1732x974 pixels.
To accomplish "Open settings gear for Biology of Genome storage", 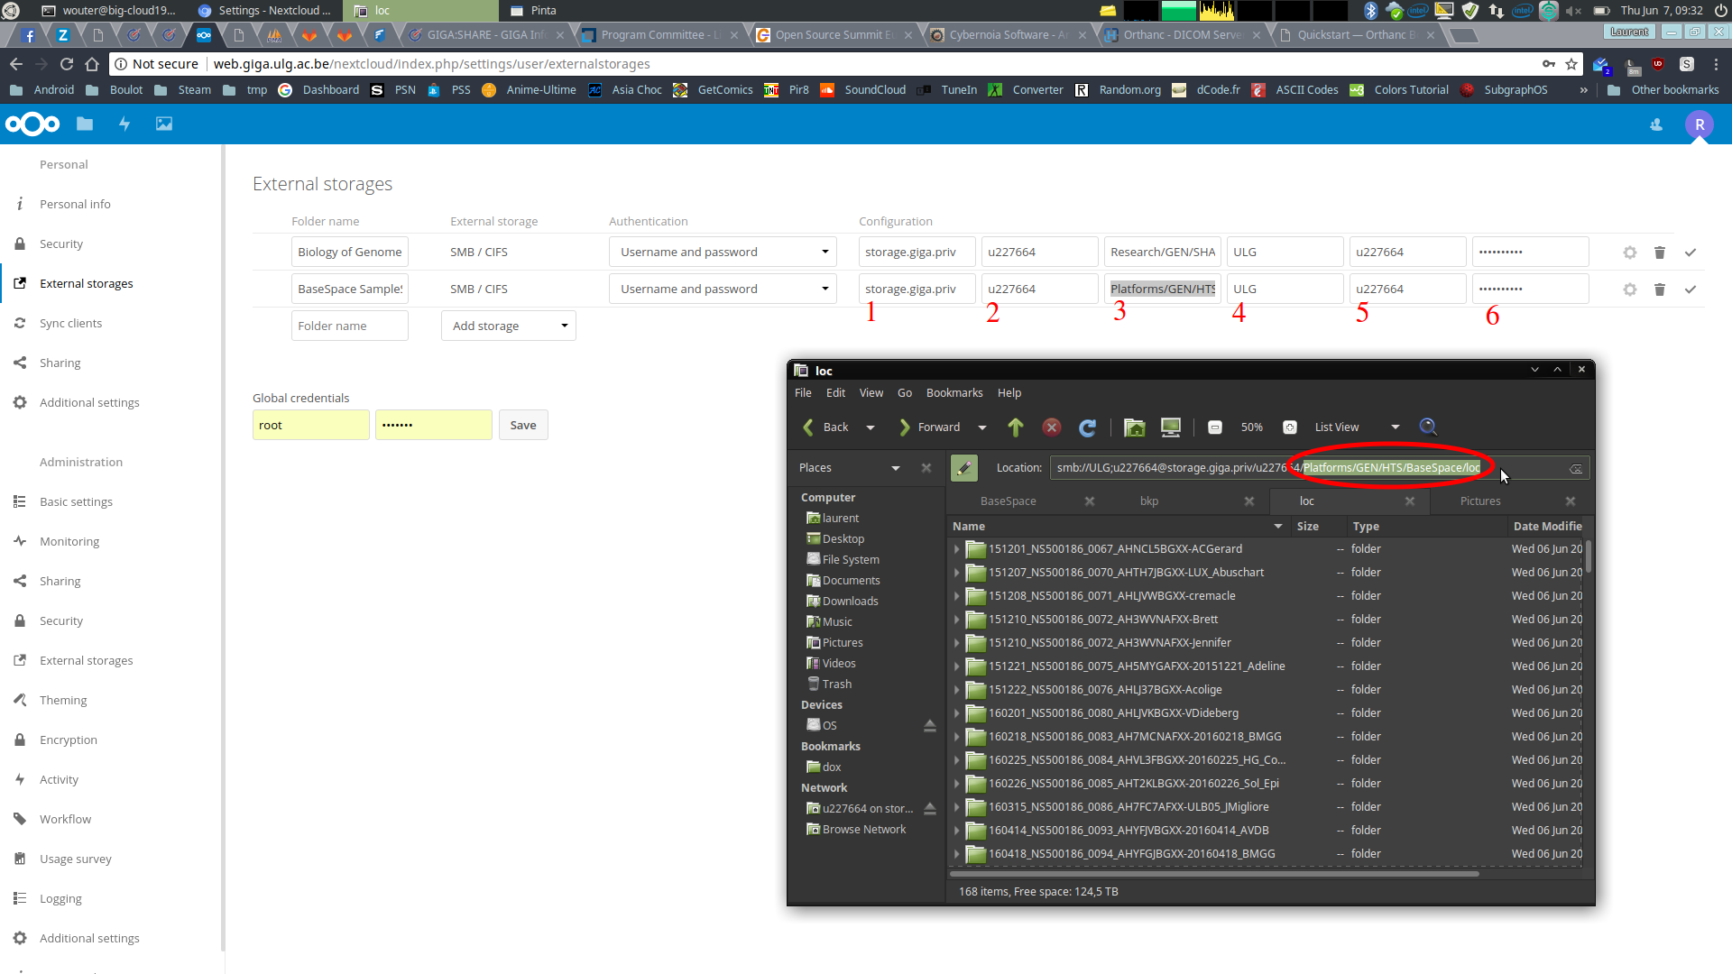I will [1630, 253].
